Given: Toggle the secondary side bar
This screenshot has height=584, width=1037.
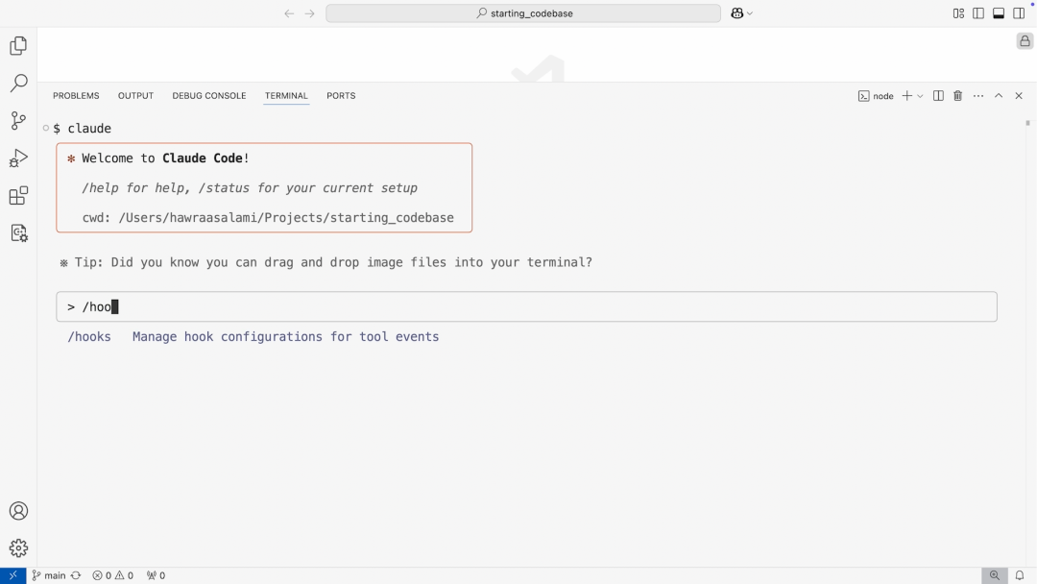Looking at the screenshot, I should coord(1019,13).
